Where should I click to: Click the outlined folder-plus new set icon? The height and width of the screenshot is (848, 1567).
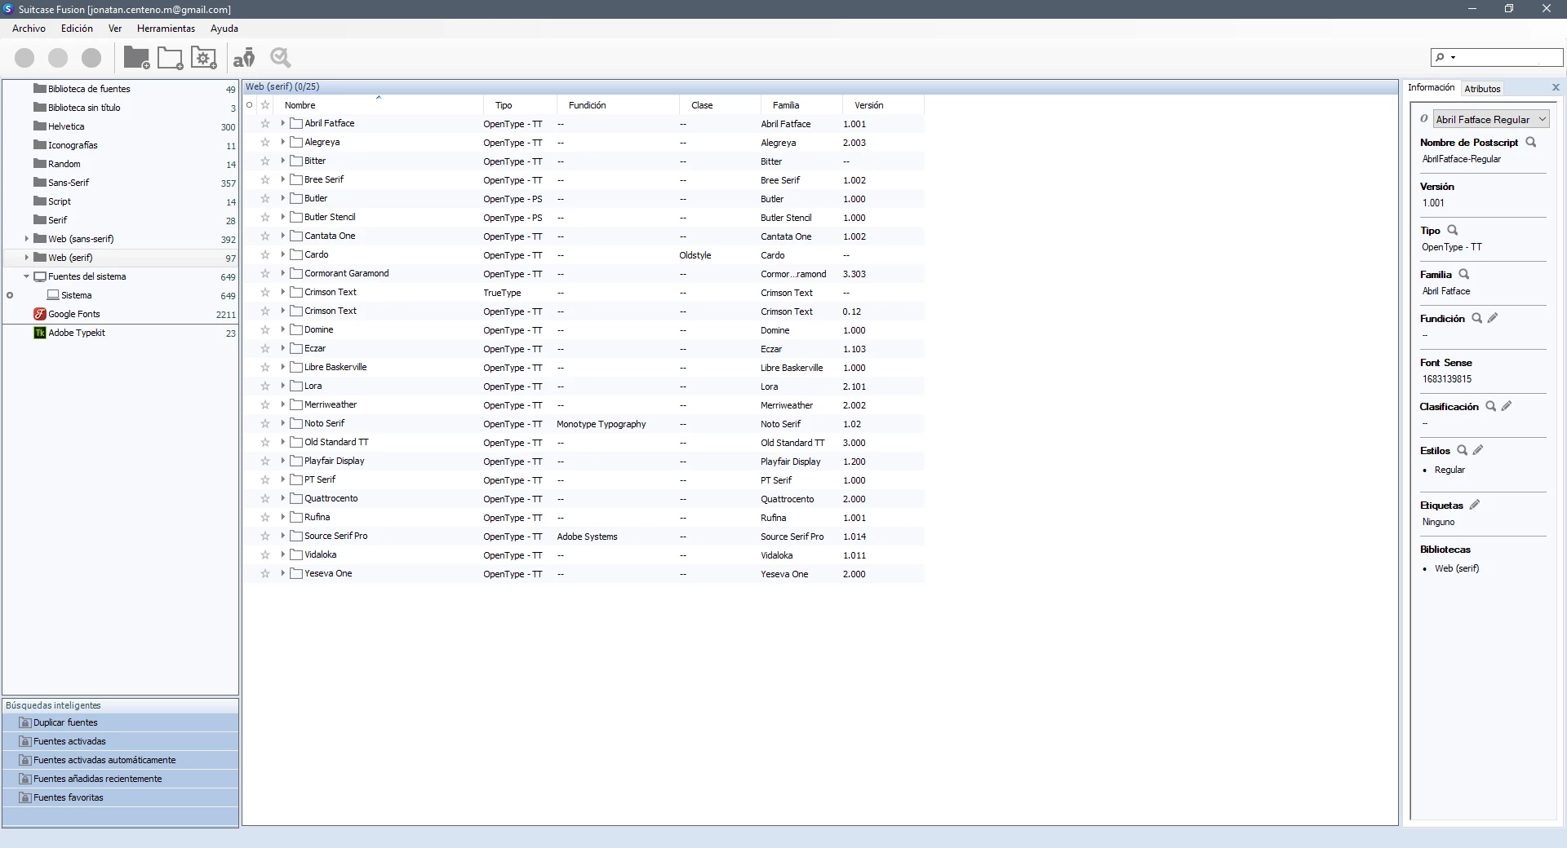170,58
